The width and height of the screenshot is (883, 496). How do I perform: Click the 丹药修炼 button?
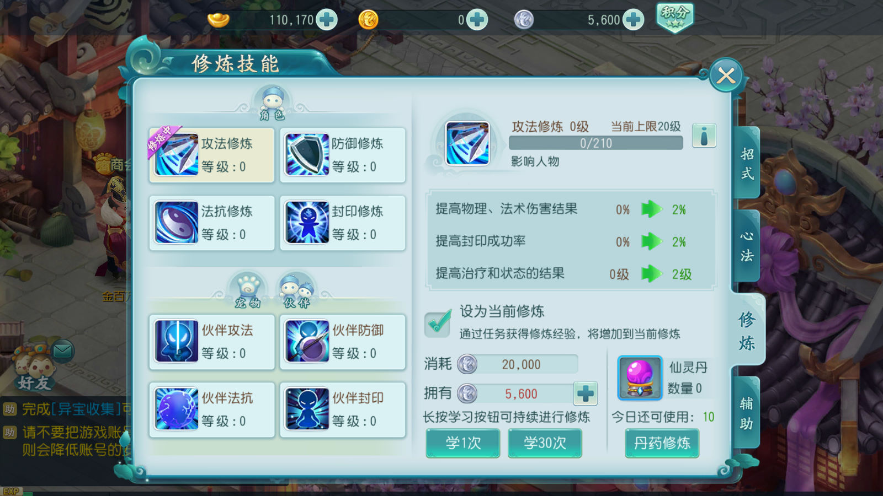coord(662,443)
